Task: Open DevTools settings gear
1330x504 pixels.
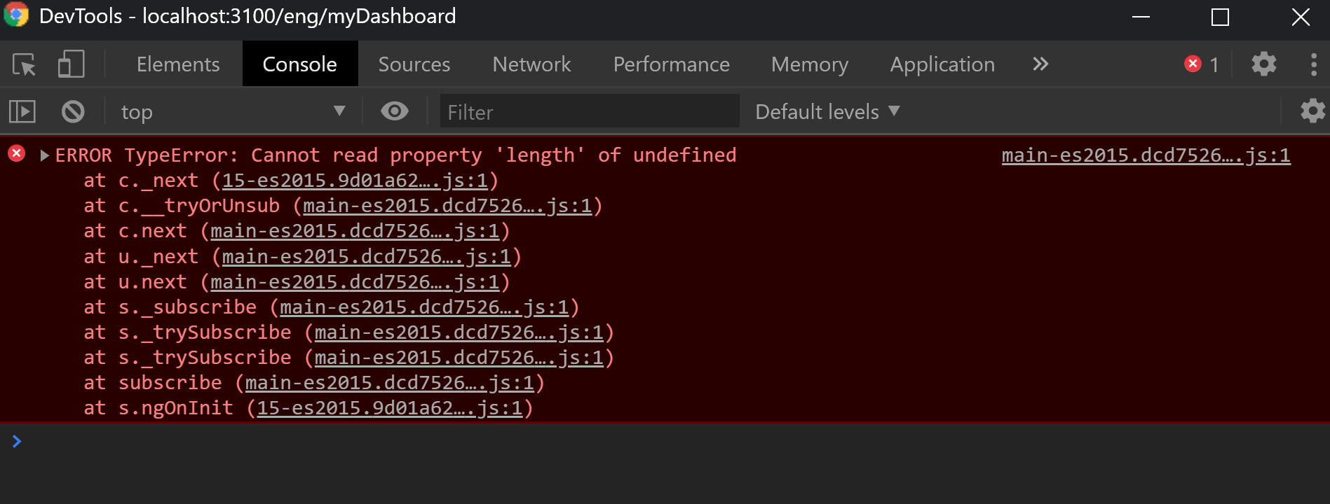Action: coord(1264,64)
